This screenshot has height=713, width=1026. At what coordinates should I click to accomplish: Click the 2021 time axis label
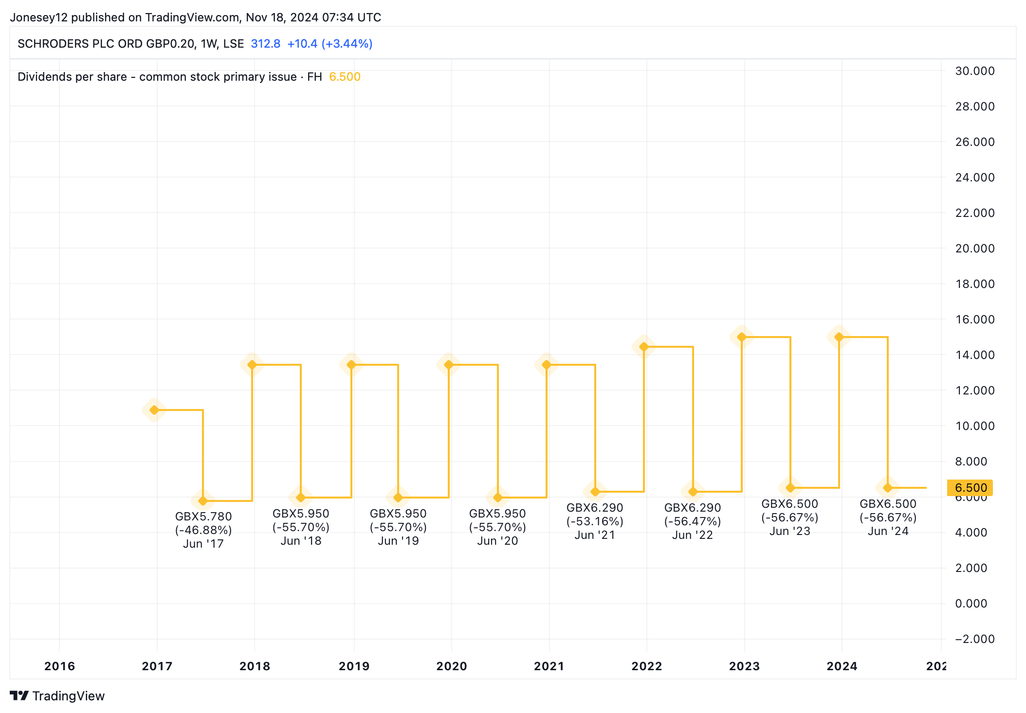click(x=550, y=666)
